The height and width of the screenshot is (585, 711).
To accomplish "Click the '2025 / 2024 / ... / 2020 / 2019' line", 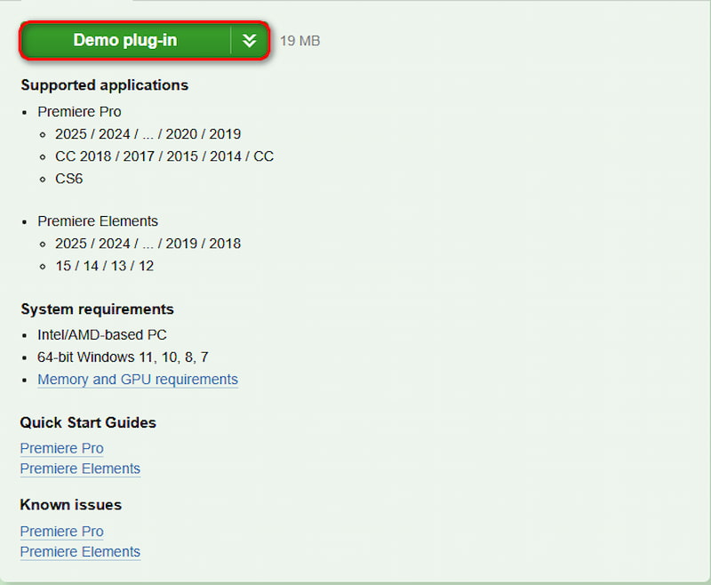I will pos(148,134).
